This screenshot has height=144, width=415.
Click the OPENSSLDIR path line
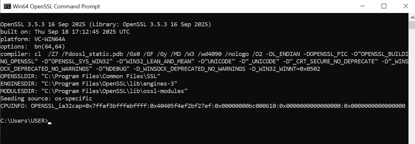(80, 76)
